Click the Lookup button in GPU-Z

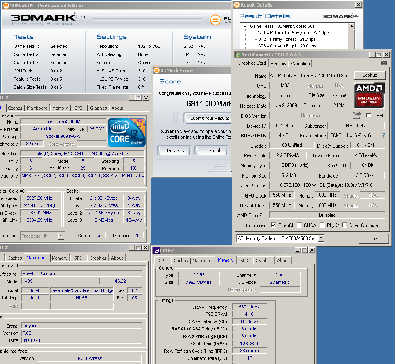click(x=370, y=76)
